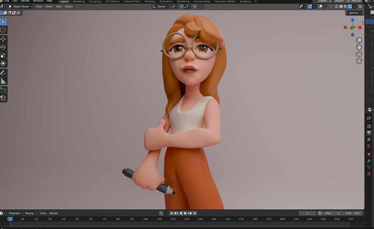
Task: Activate the Move tool
Action: pyautogui.click(x=3, y=39)
